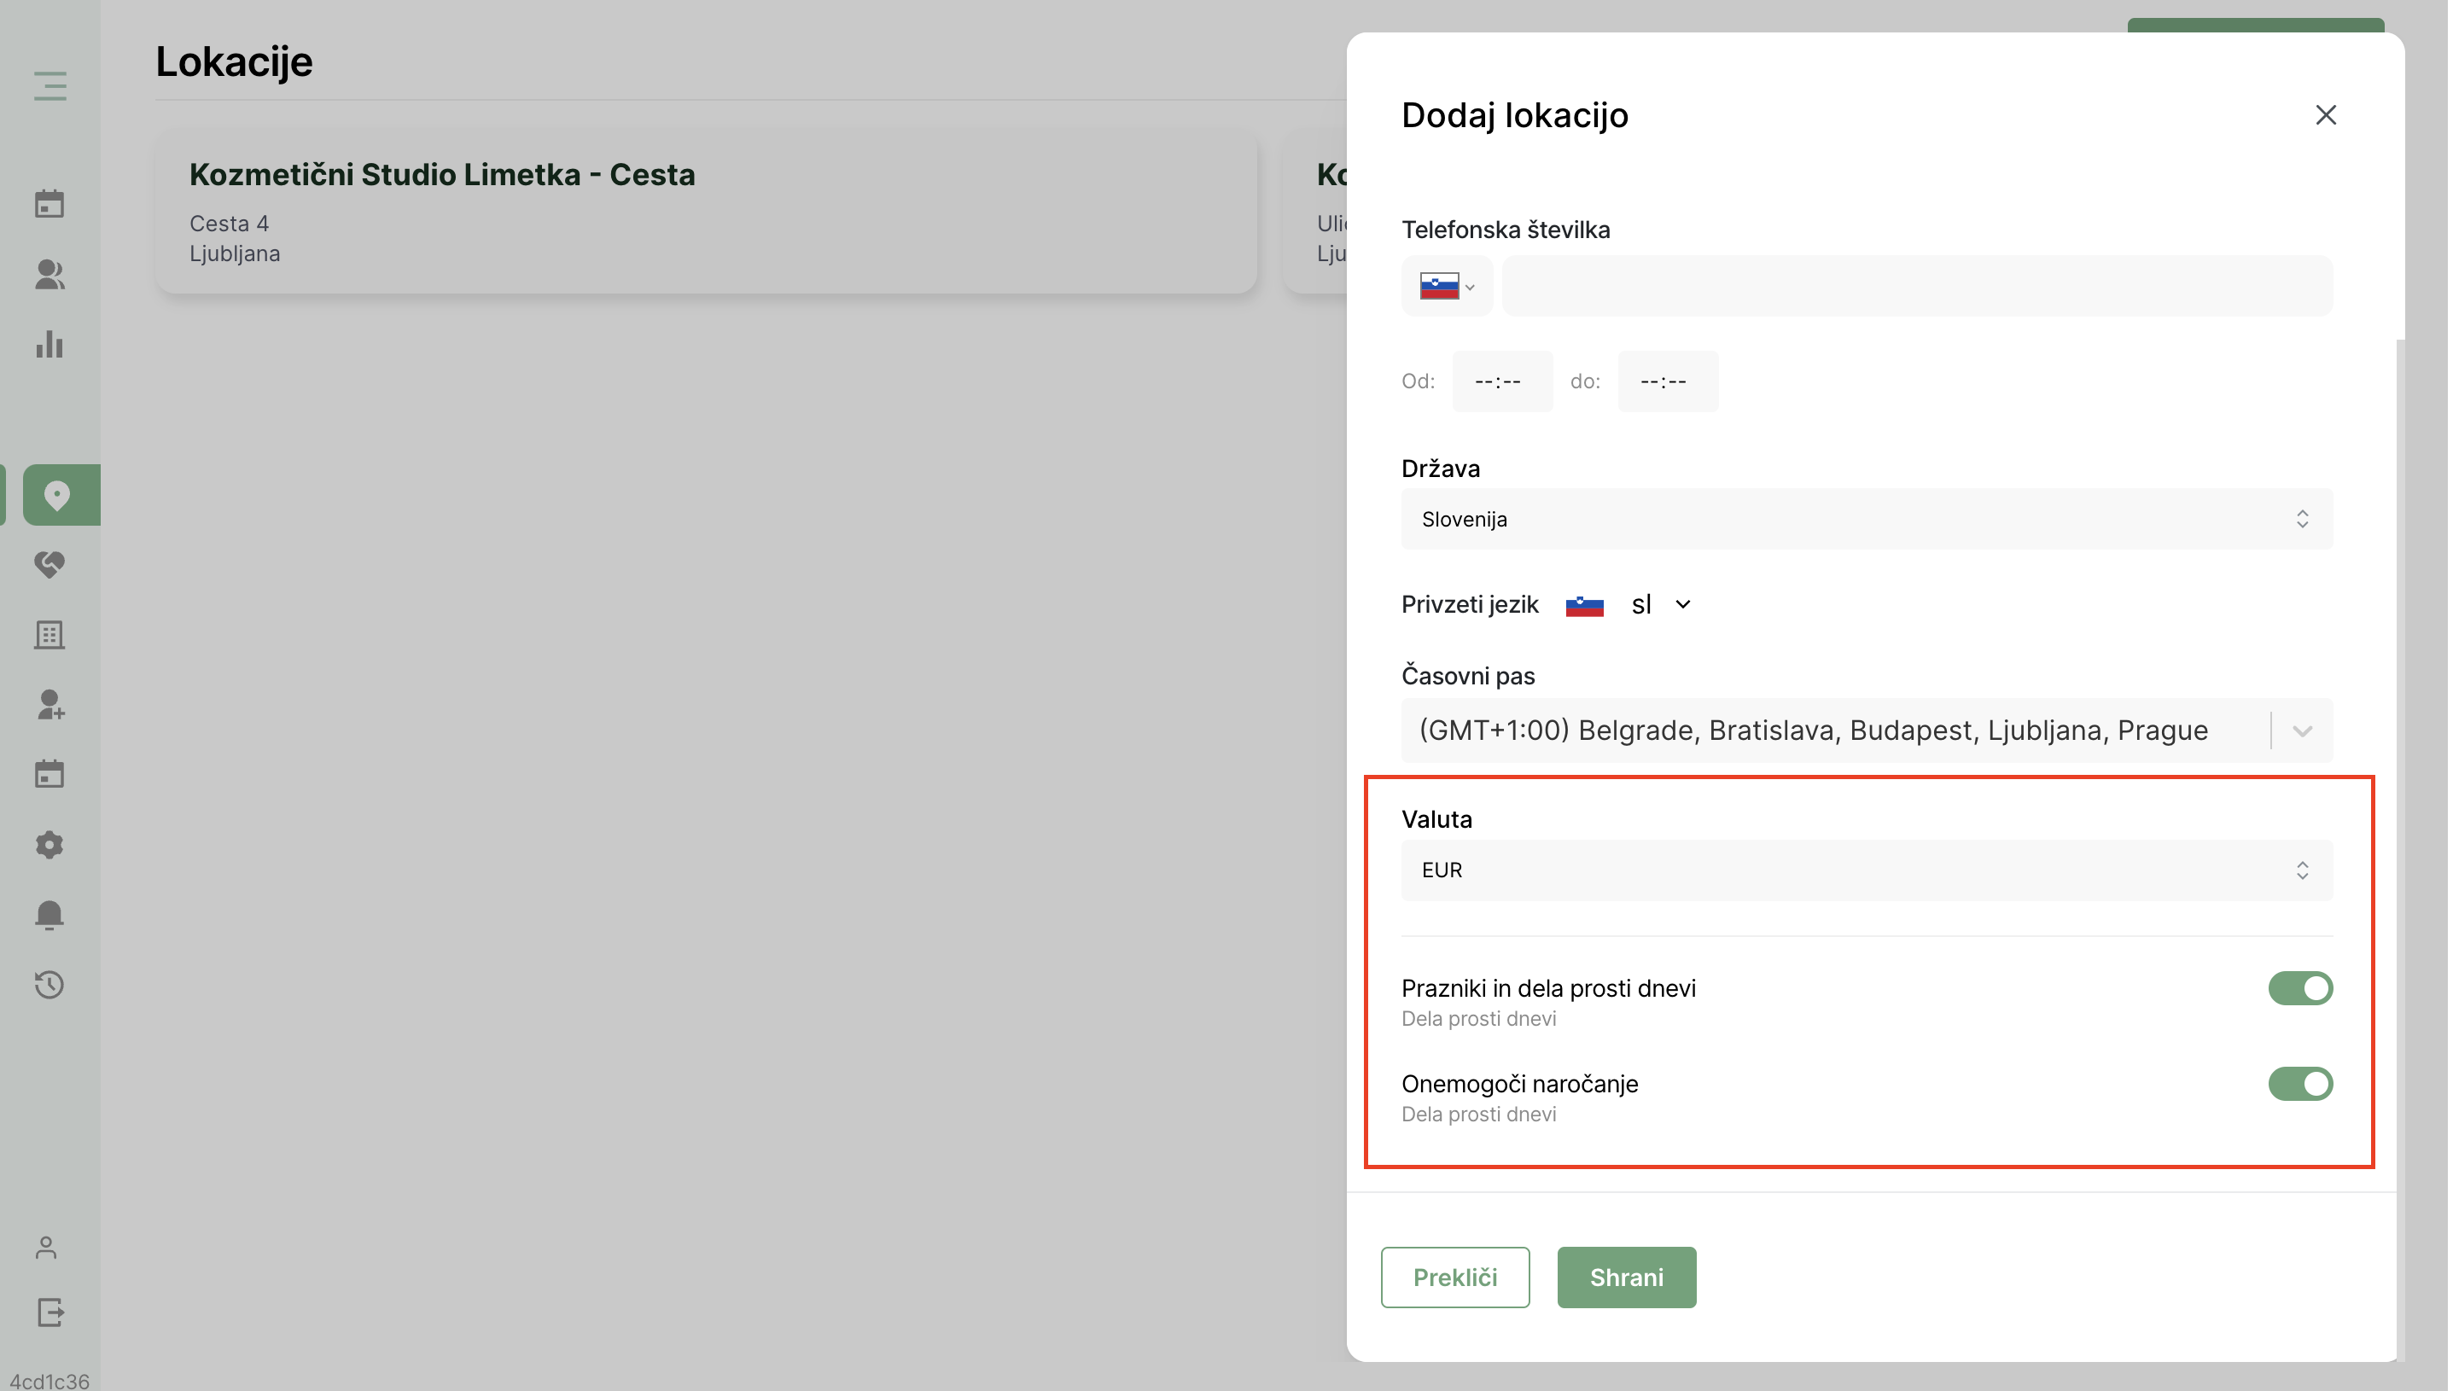
Task: Open the calendar icon at sidebar top
Action: coord(50,203)
